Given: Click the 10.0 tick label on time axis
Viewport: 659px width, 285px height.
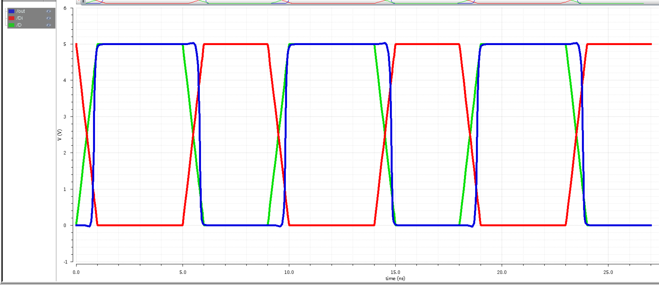Looking at the screenshot, I should click(x=289, y=272).
